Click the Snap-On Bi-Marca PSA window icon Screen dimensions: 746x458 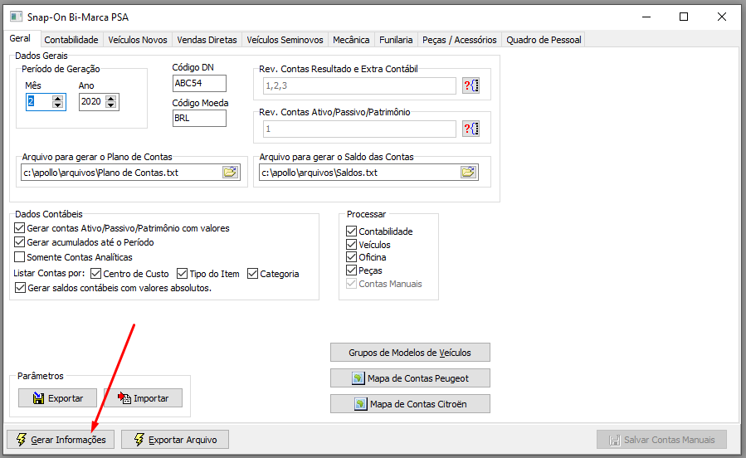coord(16,17)
